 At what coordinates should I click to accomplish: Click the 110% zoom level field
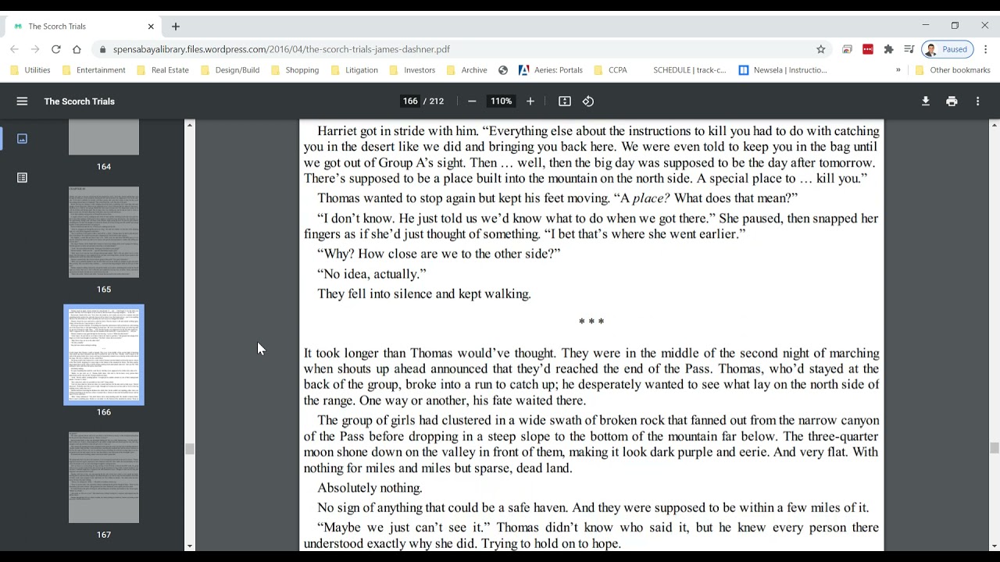click(x=501, y=101)
